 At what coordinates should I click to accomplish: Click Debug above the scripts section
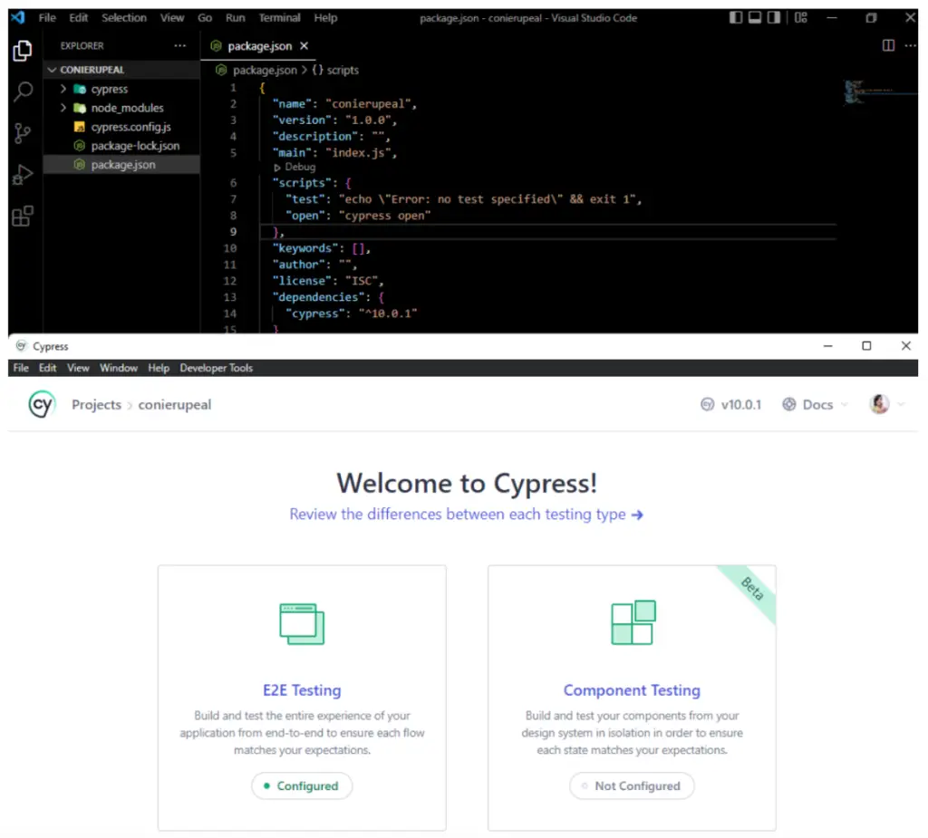[x=299, y=168]
